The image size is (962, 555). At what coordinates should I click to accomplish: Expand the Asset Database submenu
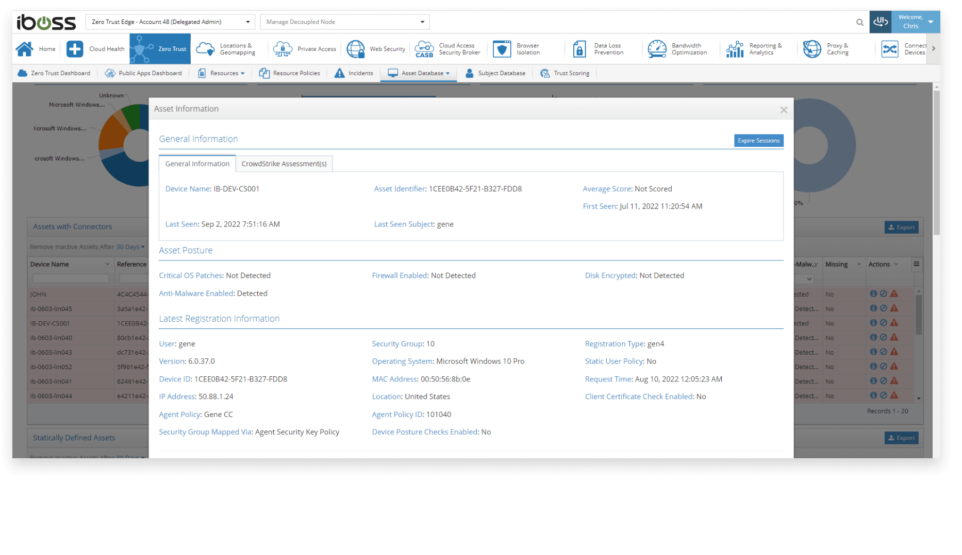419,73
